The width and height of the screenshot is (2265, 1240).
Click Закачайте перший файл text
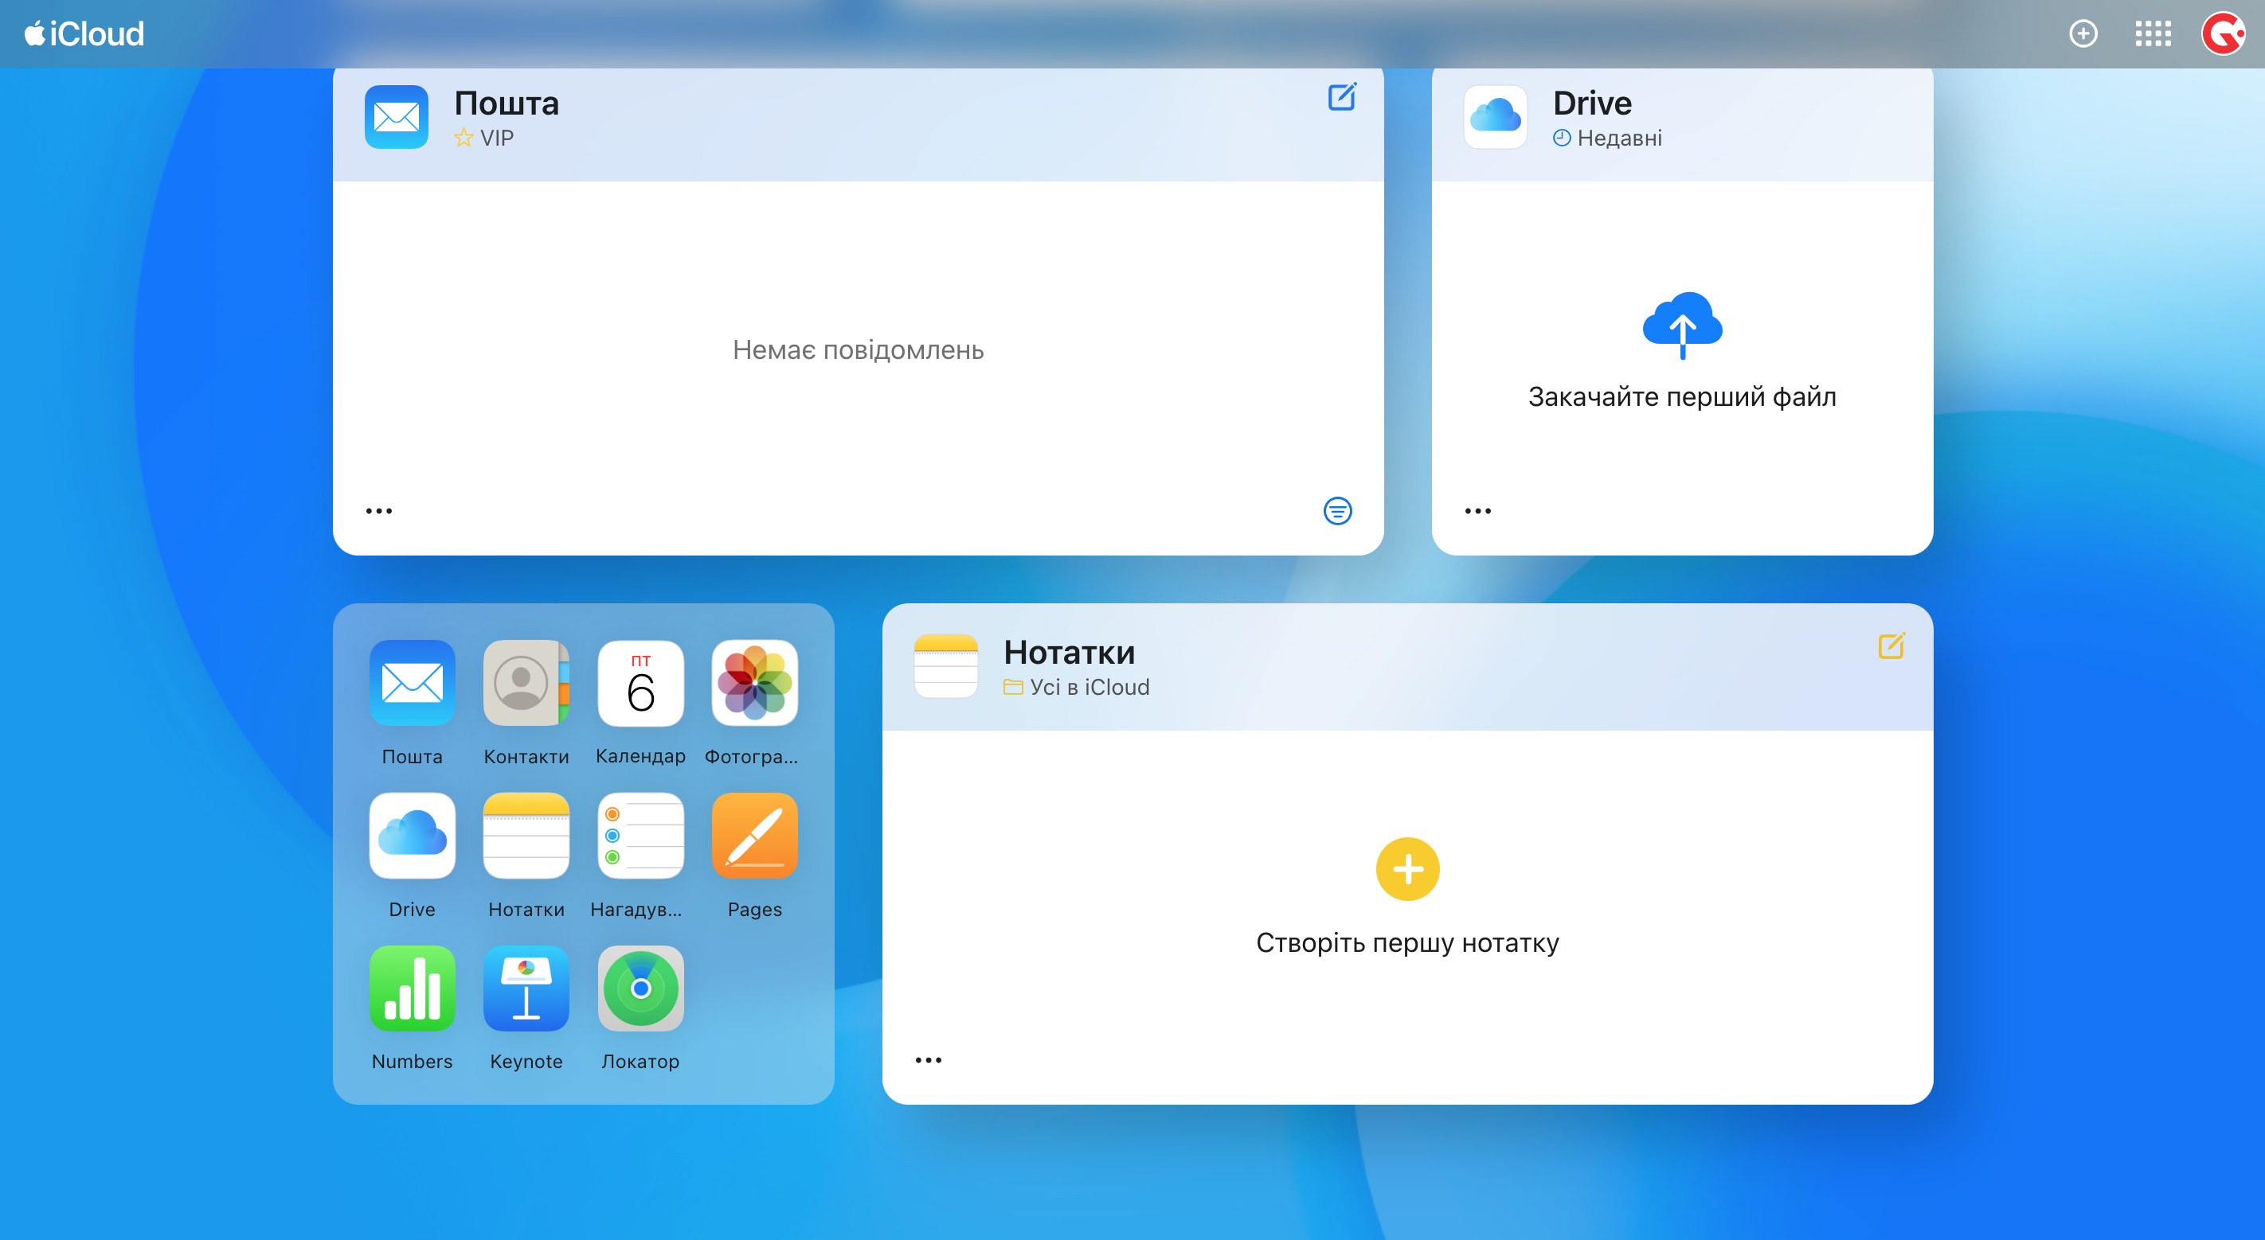[1682, 396]
